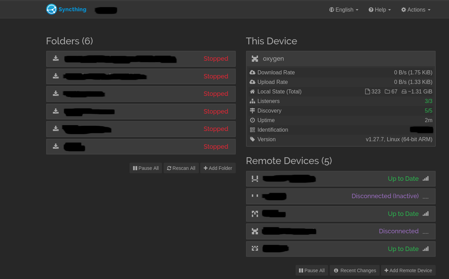Open the Actions dropdown menu
Viewport: 449px width, 279px height.
tap(416, 10)
